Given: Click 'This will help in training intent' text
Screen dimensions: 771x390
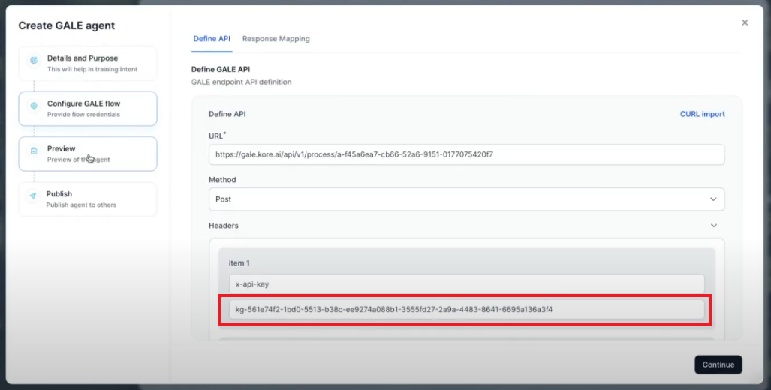Looking at the screenshot, I should coord(92,69).
